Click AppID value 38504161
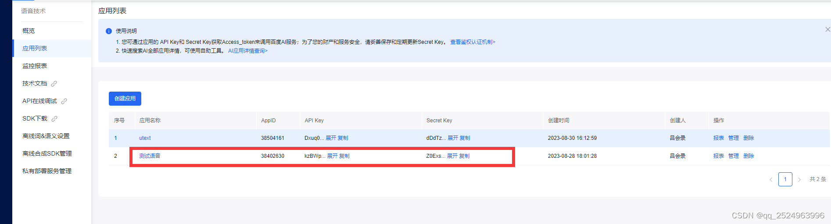Viewport: 831px width, 224px height. [x=272, y=138]
